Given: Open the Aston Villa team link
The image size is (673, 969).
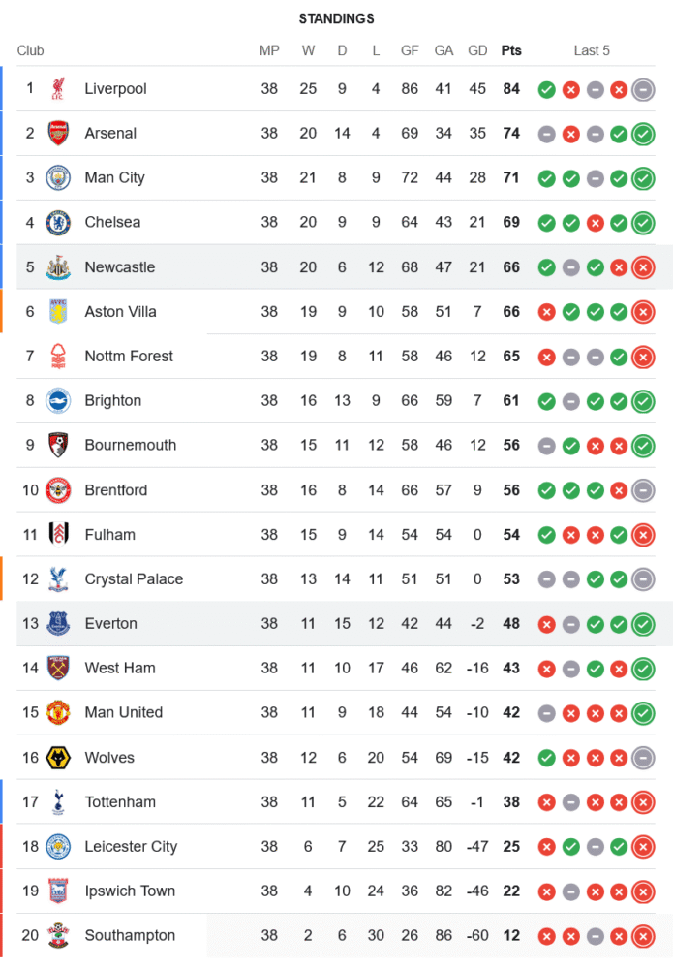Looking at the screenshot, I should pos(120,312).
